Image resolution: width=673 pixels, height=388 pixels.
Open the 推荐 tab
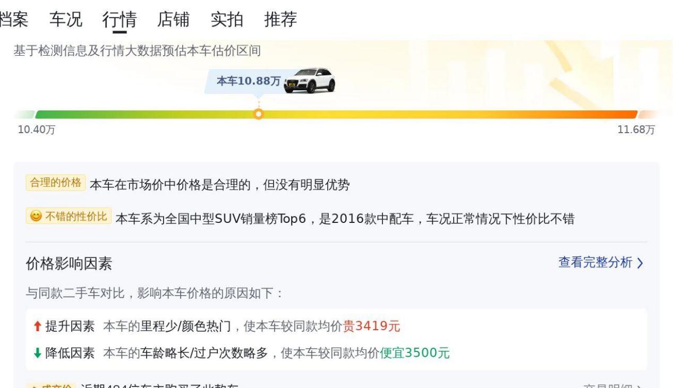pyautogui.click(x=280, y=19)
